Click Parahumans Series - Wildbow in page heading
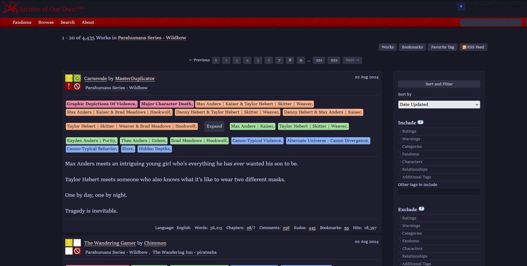527x266 pixels. click(x=152, y=38)
